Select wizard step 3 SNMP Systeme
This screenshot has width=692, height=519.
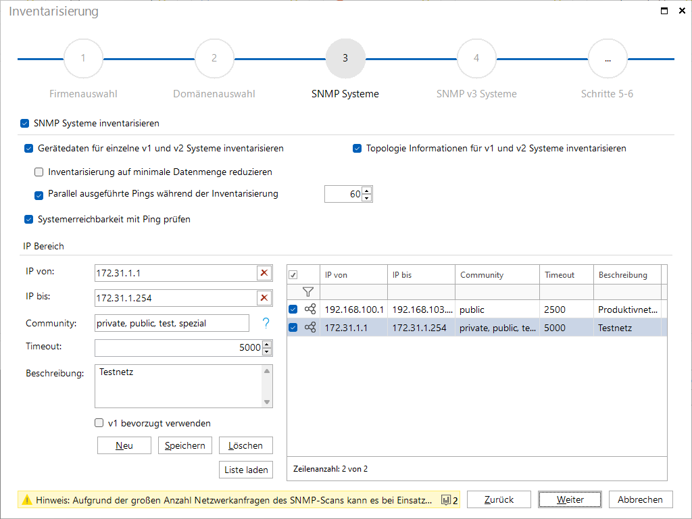point(345,58)
